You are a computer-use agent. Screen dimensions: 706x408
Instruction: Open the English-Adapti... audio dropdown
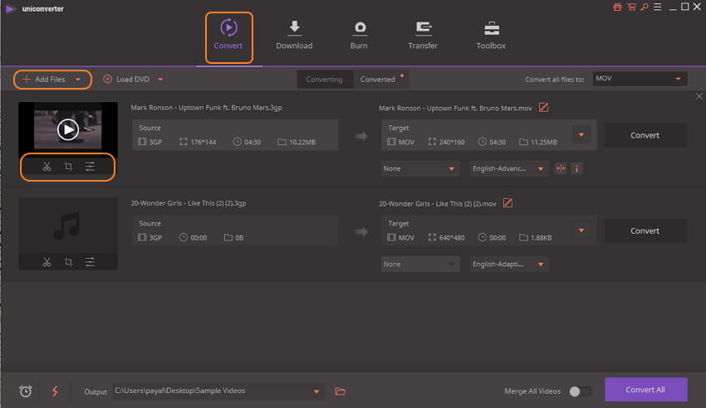tap(509, 265)
